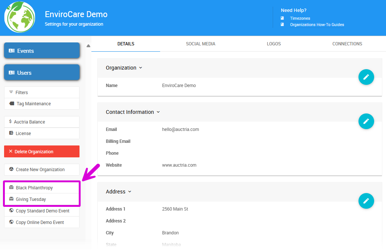This screenshot has height=250, width=386.
Task: Choose Copy Standard Demo Event
Action: [x=42, y=211]
